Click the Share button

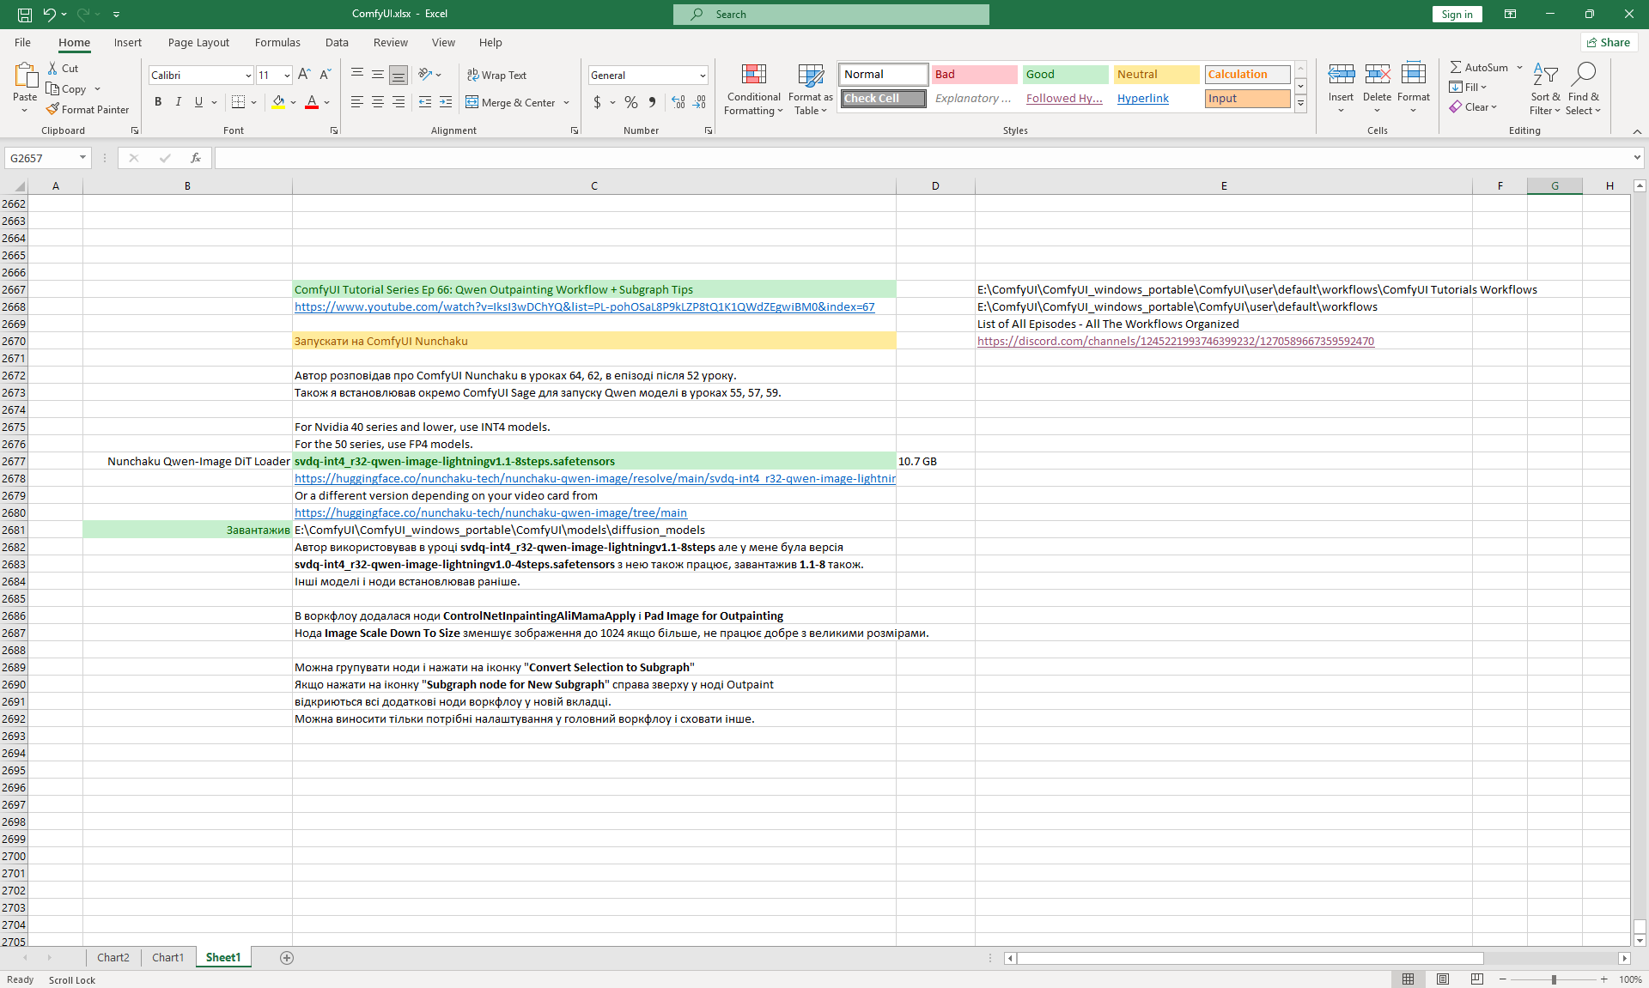tap(1608, 42)
